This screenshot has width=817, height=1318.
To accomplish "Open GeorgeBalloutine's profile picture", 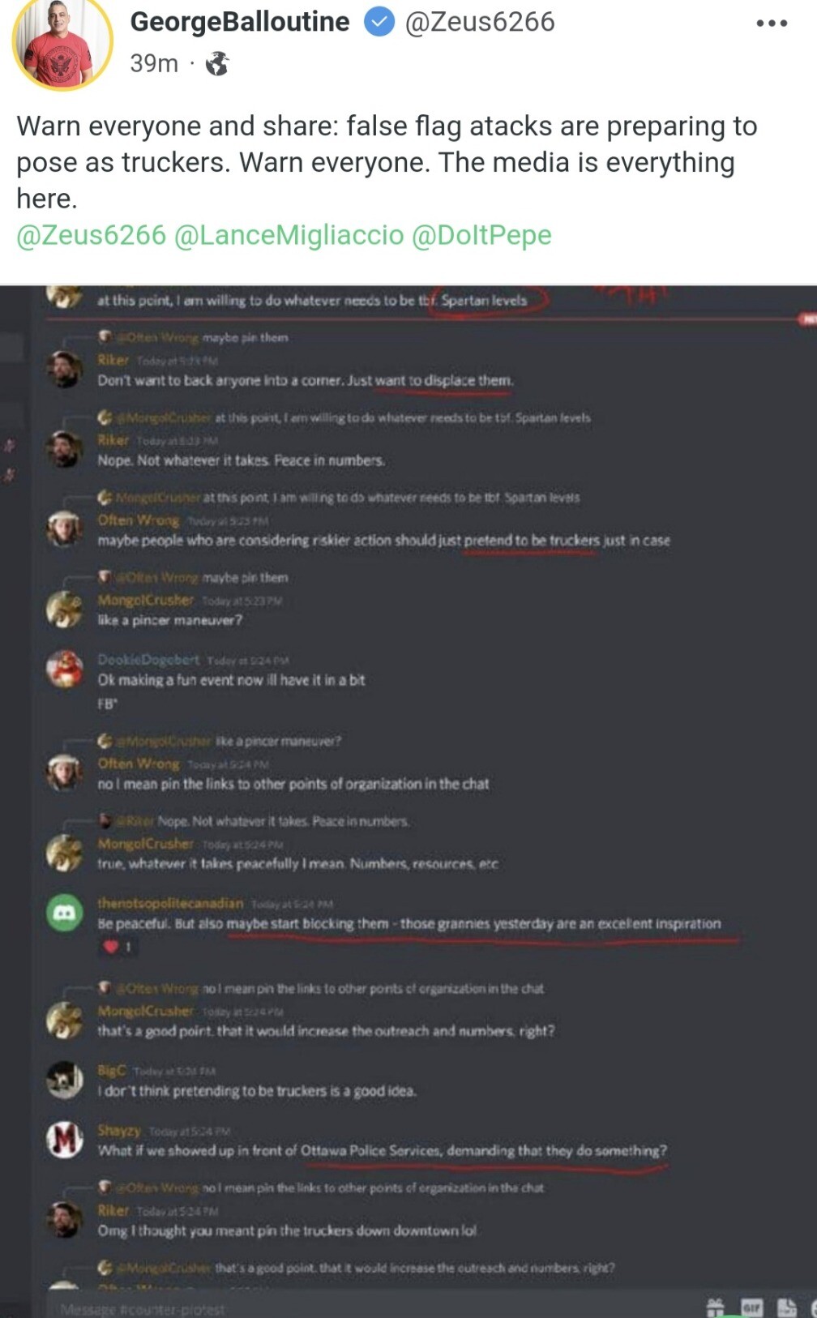I will pos(62,44).
